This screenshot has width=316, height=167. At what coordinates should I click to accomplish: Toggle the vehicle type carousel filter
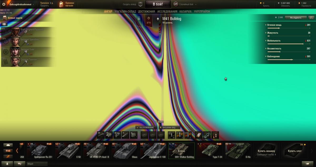coord(8,145)
